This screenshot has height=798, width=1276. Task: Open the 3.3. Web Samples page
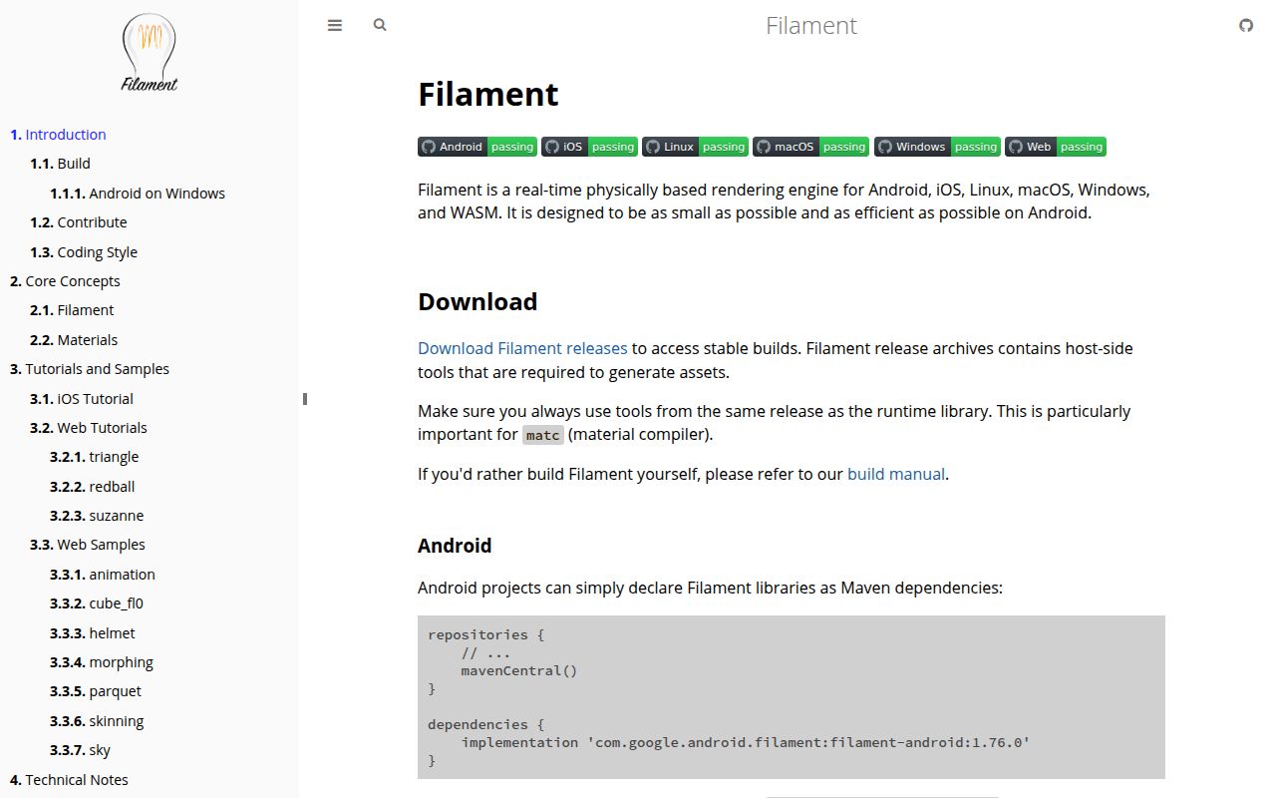[88, 545]
